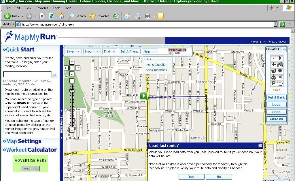Click the Loop button
This screenshot has width=295, height=181.
tap(276, 105)
